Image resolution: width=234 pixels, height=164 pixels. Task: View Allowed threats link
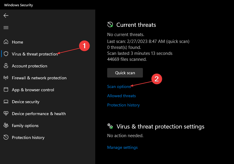[x=121, y=96]
